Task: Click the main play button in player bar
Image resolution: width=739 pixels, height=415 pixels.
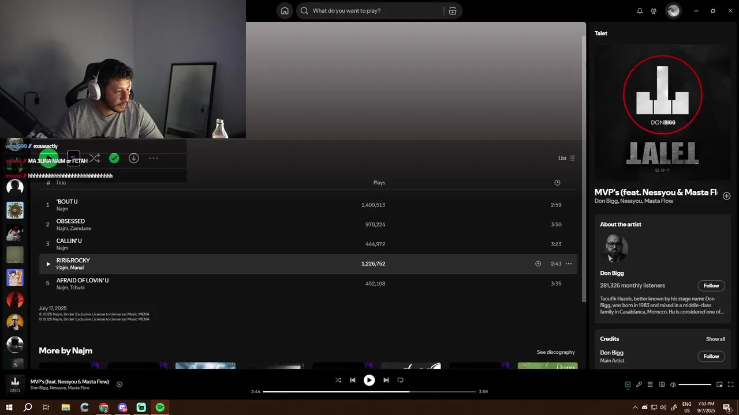Action: click(x=369, y=380)
